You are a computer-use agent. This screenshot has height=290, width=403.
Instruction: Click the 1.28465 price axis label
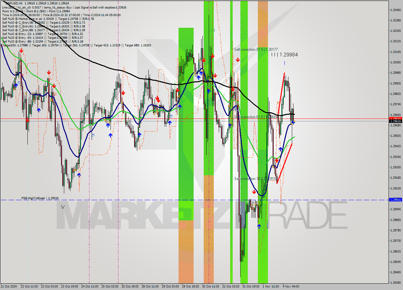click(x=395, y=272)
